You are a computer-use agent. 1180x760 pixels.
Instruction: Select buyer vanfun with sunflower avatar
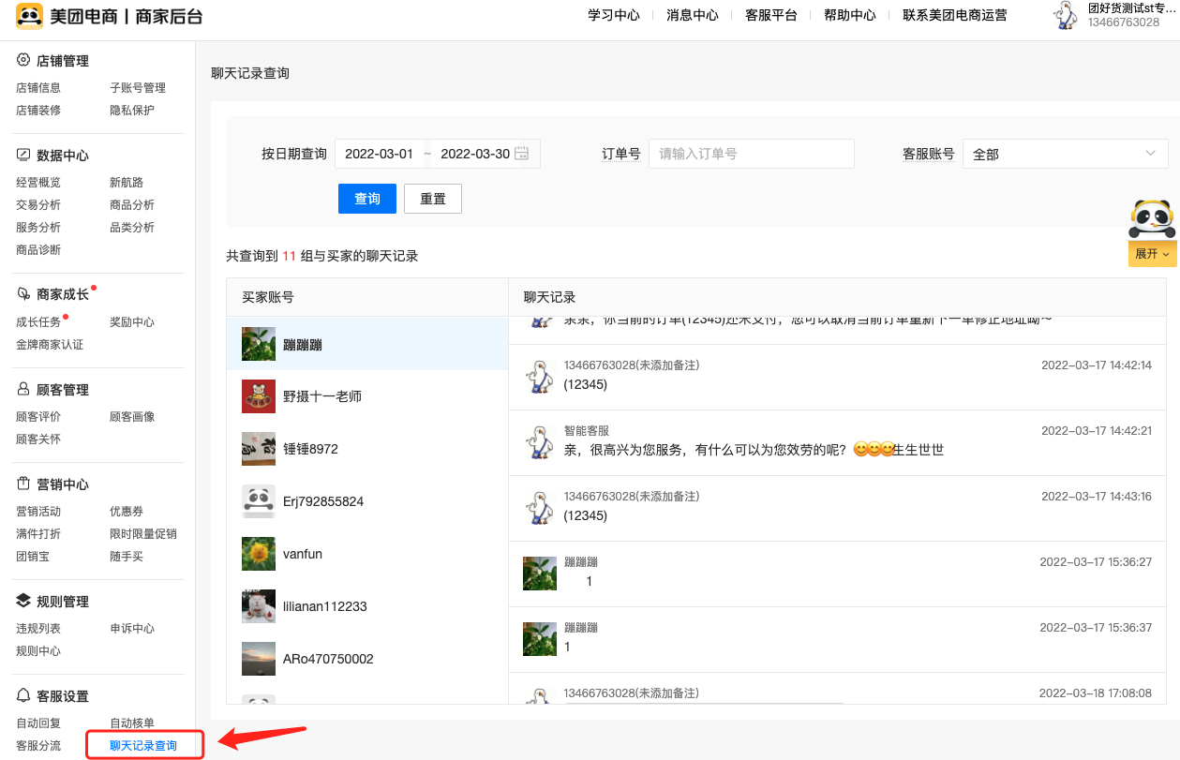pyautogui.click(x=302, y=554)
